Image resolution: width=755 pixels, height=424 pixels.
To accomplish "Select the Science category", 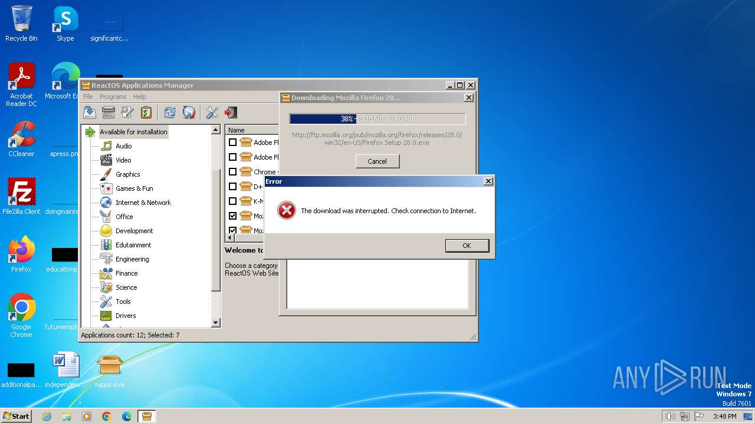I will click(126, 287).
